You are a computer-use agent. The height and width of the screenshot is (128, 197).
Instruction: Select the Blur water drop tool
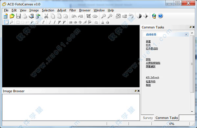(x=107, y=22)
